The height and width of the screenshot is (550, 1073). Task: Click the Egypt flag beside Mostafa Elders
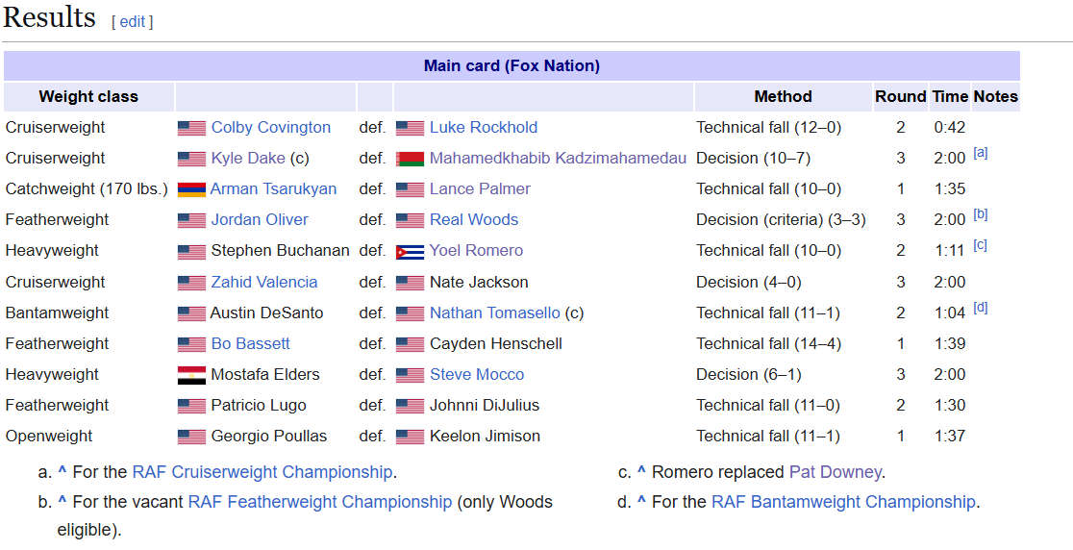(x=191, y=375)
